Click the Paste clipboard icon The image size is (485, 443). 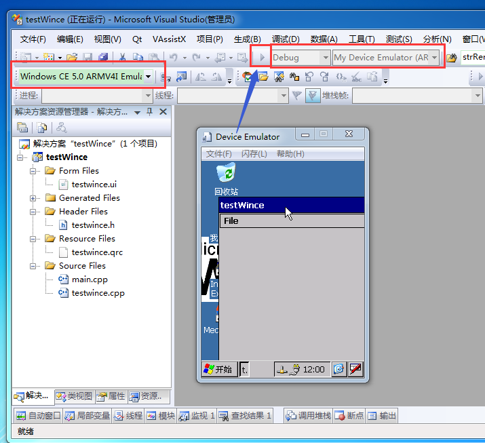[153, 57]
